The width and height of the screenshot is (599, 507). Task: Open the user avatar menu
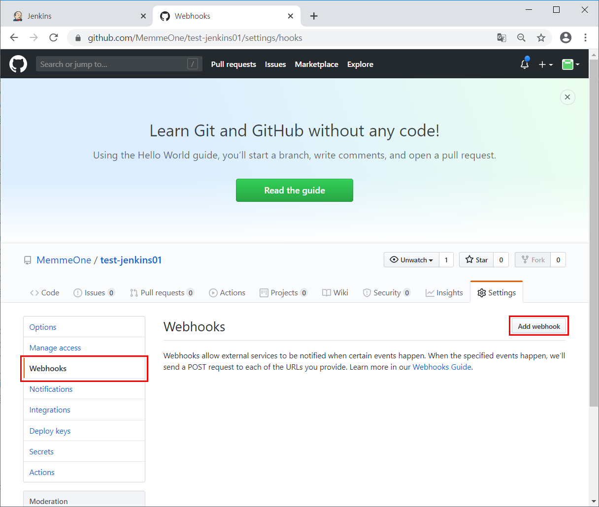(570, 64)
